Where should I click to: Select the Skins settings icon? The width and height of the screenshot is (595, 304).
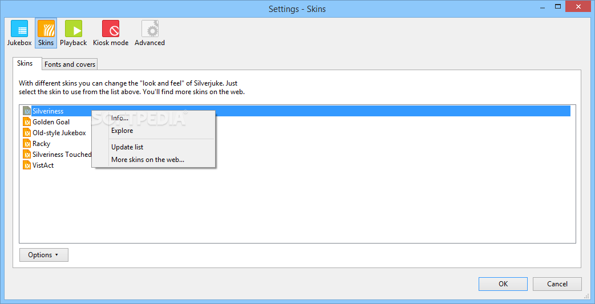coord(46,29)
